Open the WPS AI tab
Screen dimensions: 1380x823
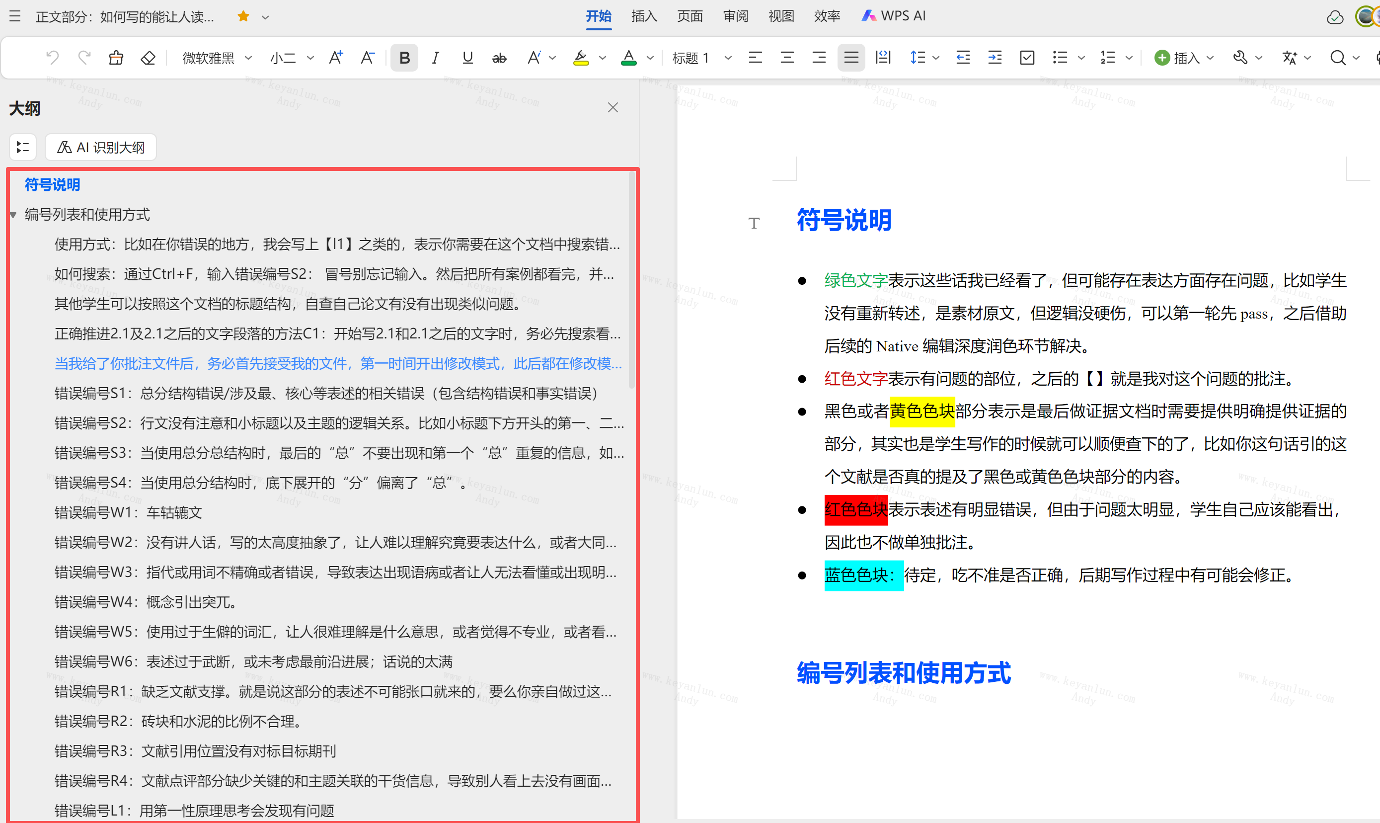[893, 16]
